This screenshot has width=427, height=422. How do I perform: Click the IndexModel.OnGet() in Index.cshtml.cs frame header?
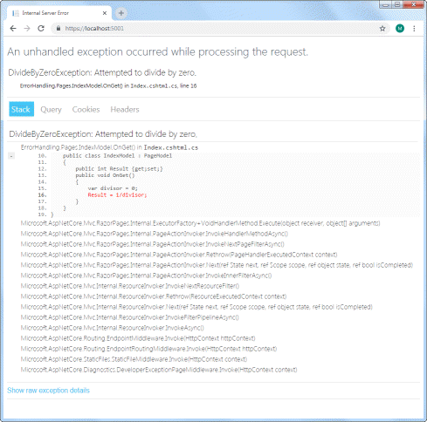click(x=109, y=147)
